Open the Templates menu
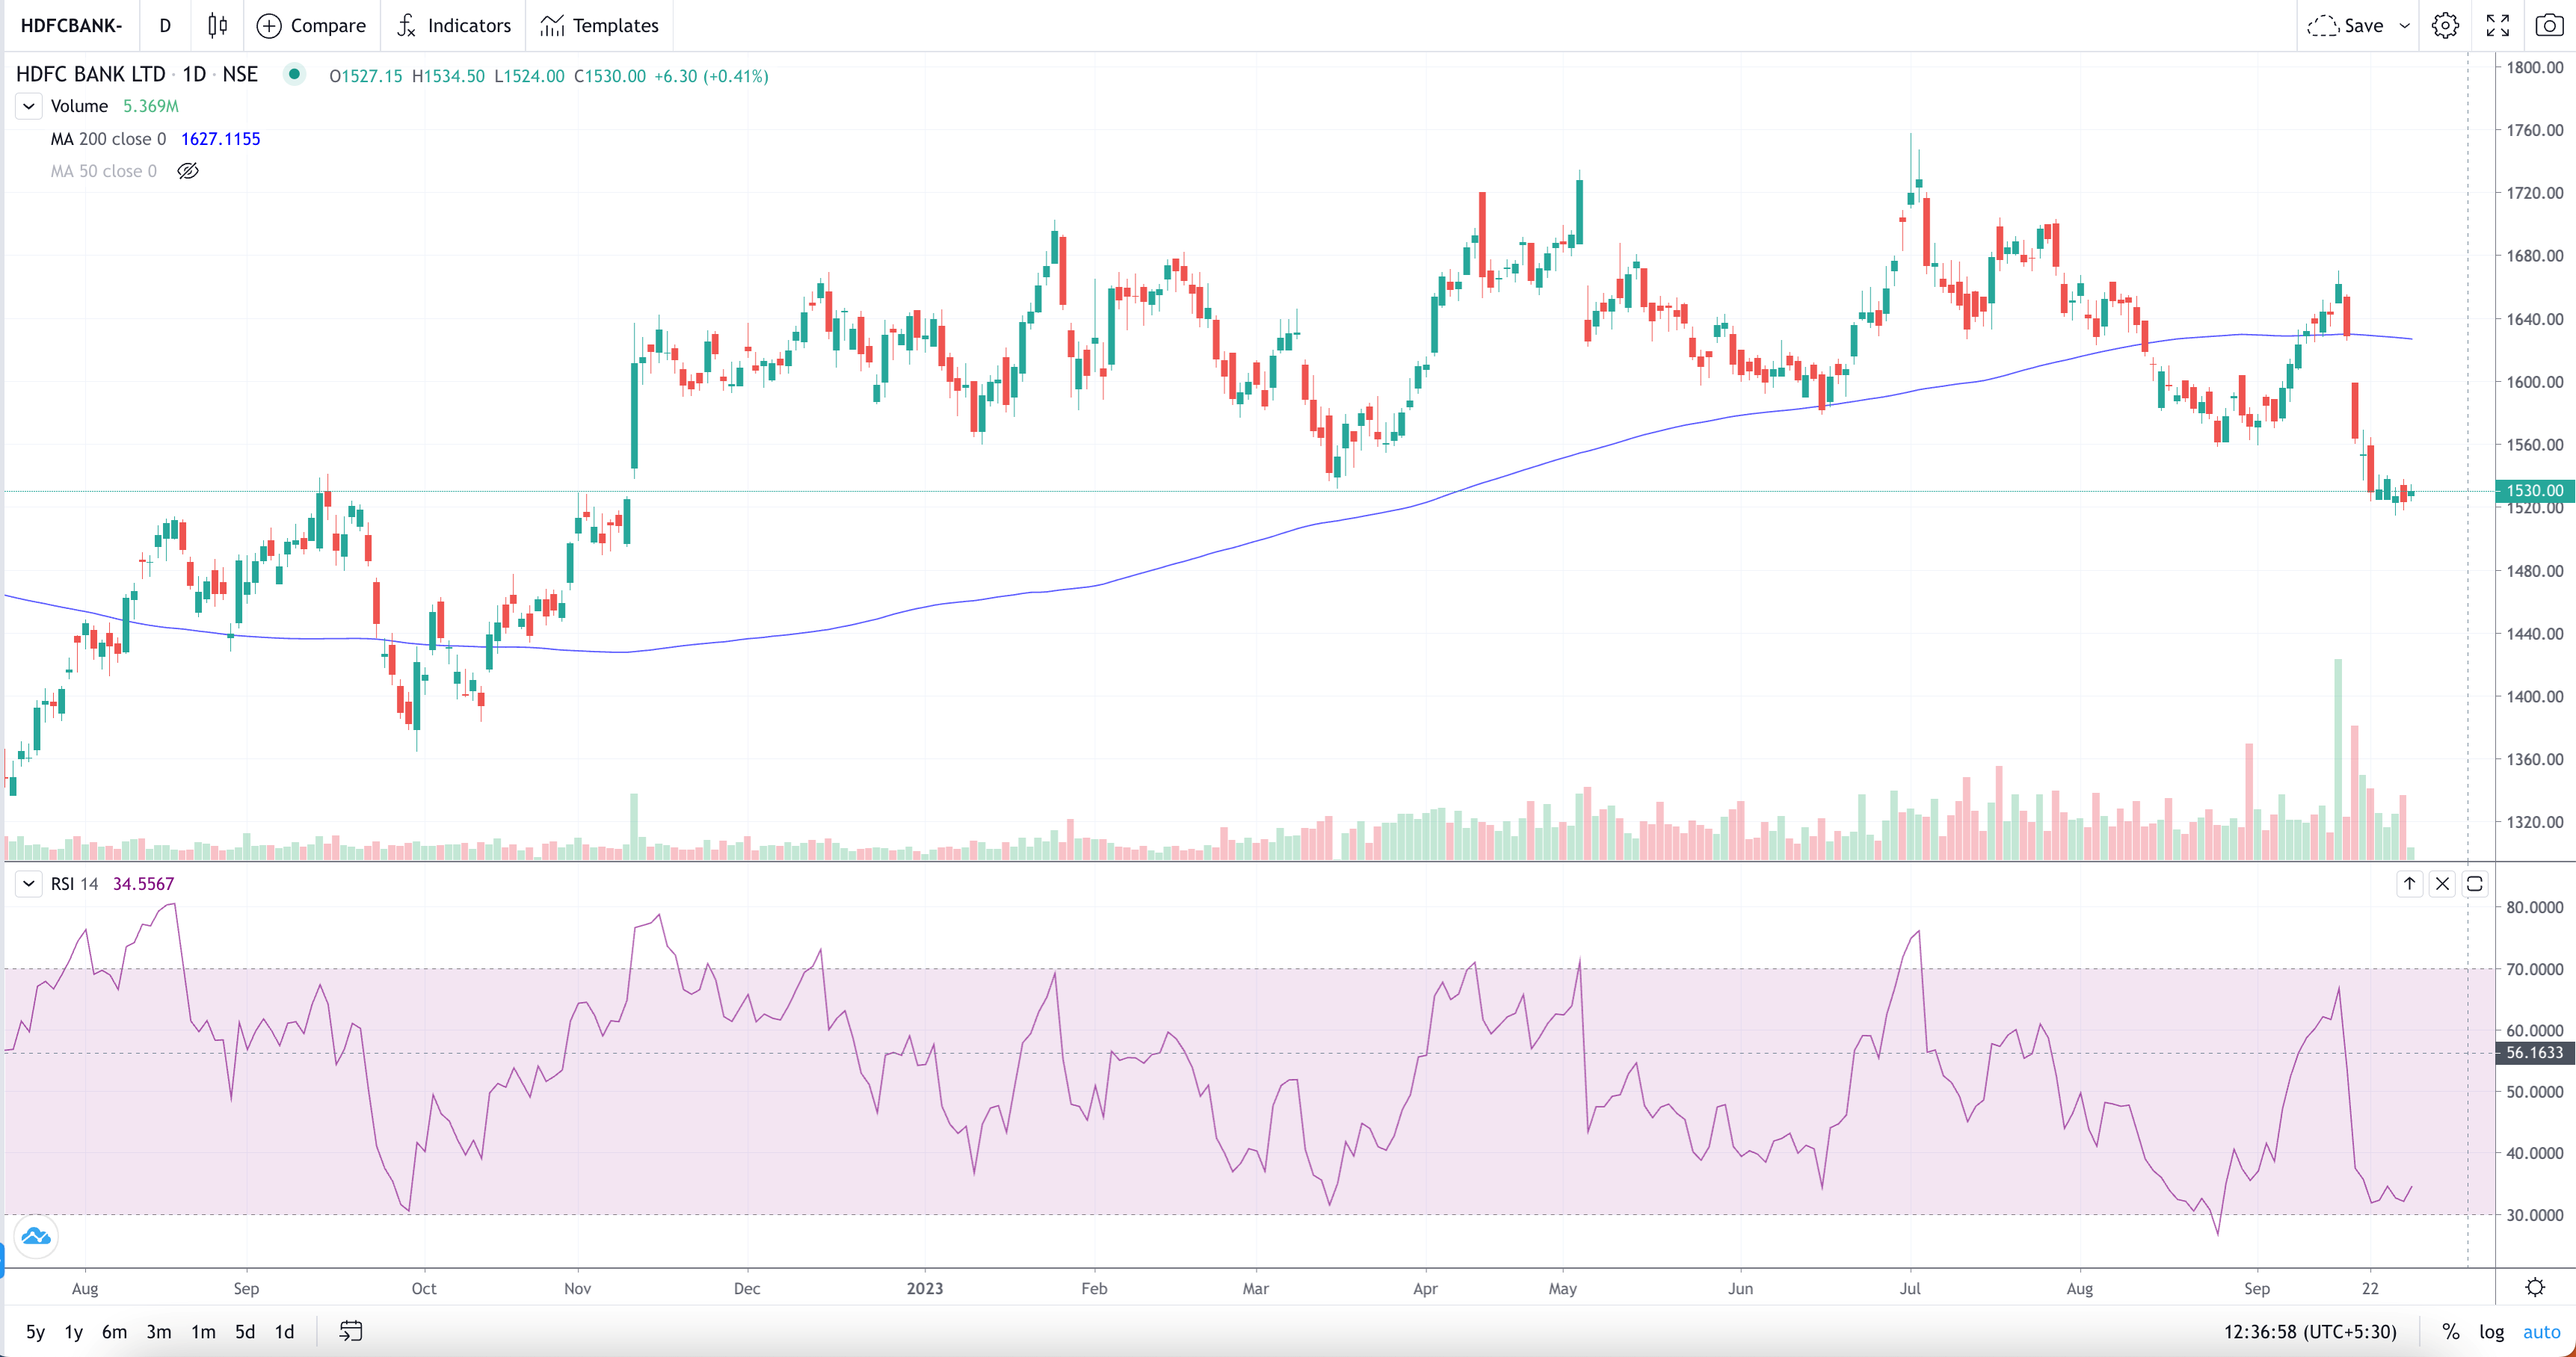The image size is (2576, 1357). pos(600,25)
